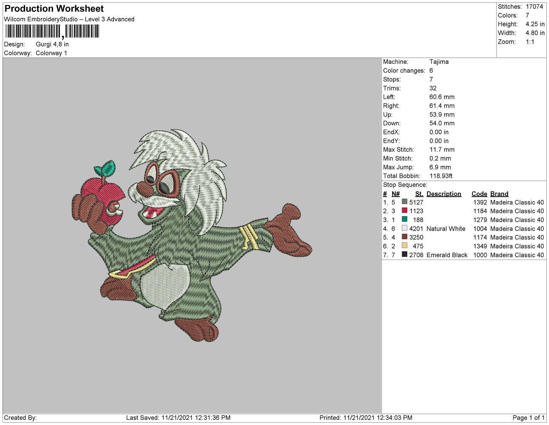The image size is (549, 425).
Task: Select the yellow 475 thread swatch
Action: tap(404, 245)
